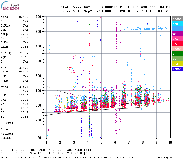Click the hmE value 110.0
The width and height of the screenshot is (185, 159).
pyautogui.click(x=24, y=95)
